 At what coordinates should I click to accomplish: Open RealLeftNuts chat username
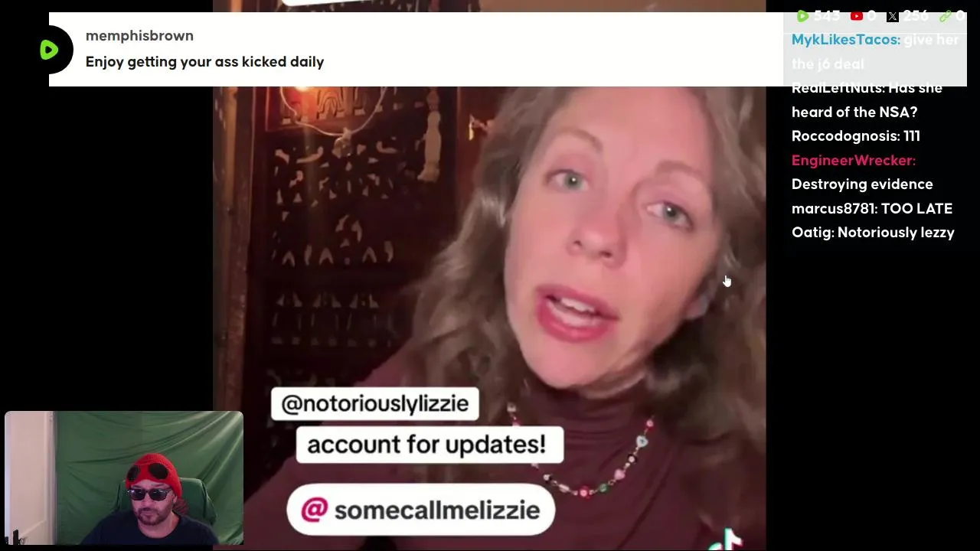coord(838,88)
